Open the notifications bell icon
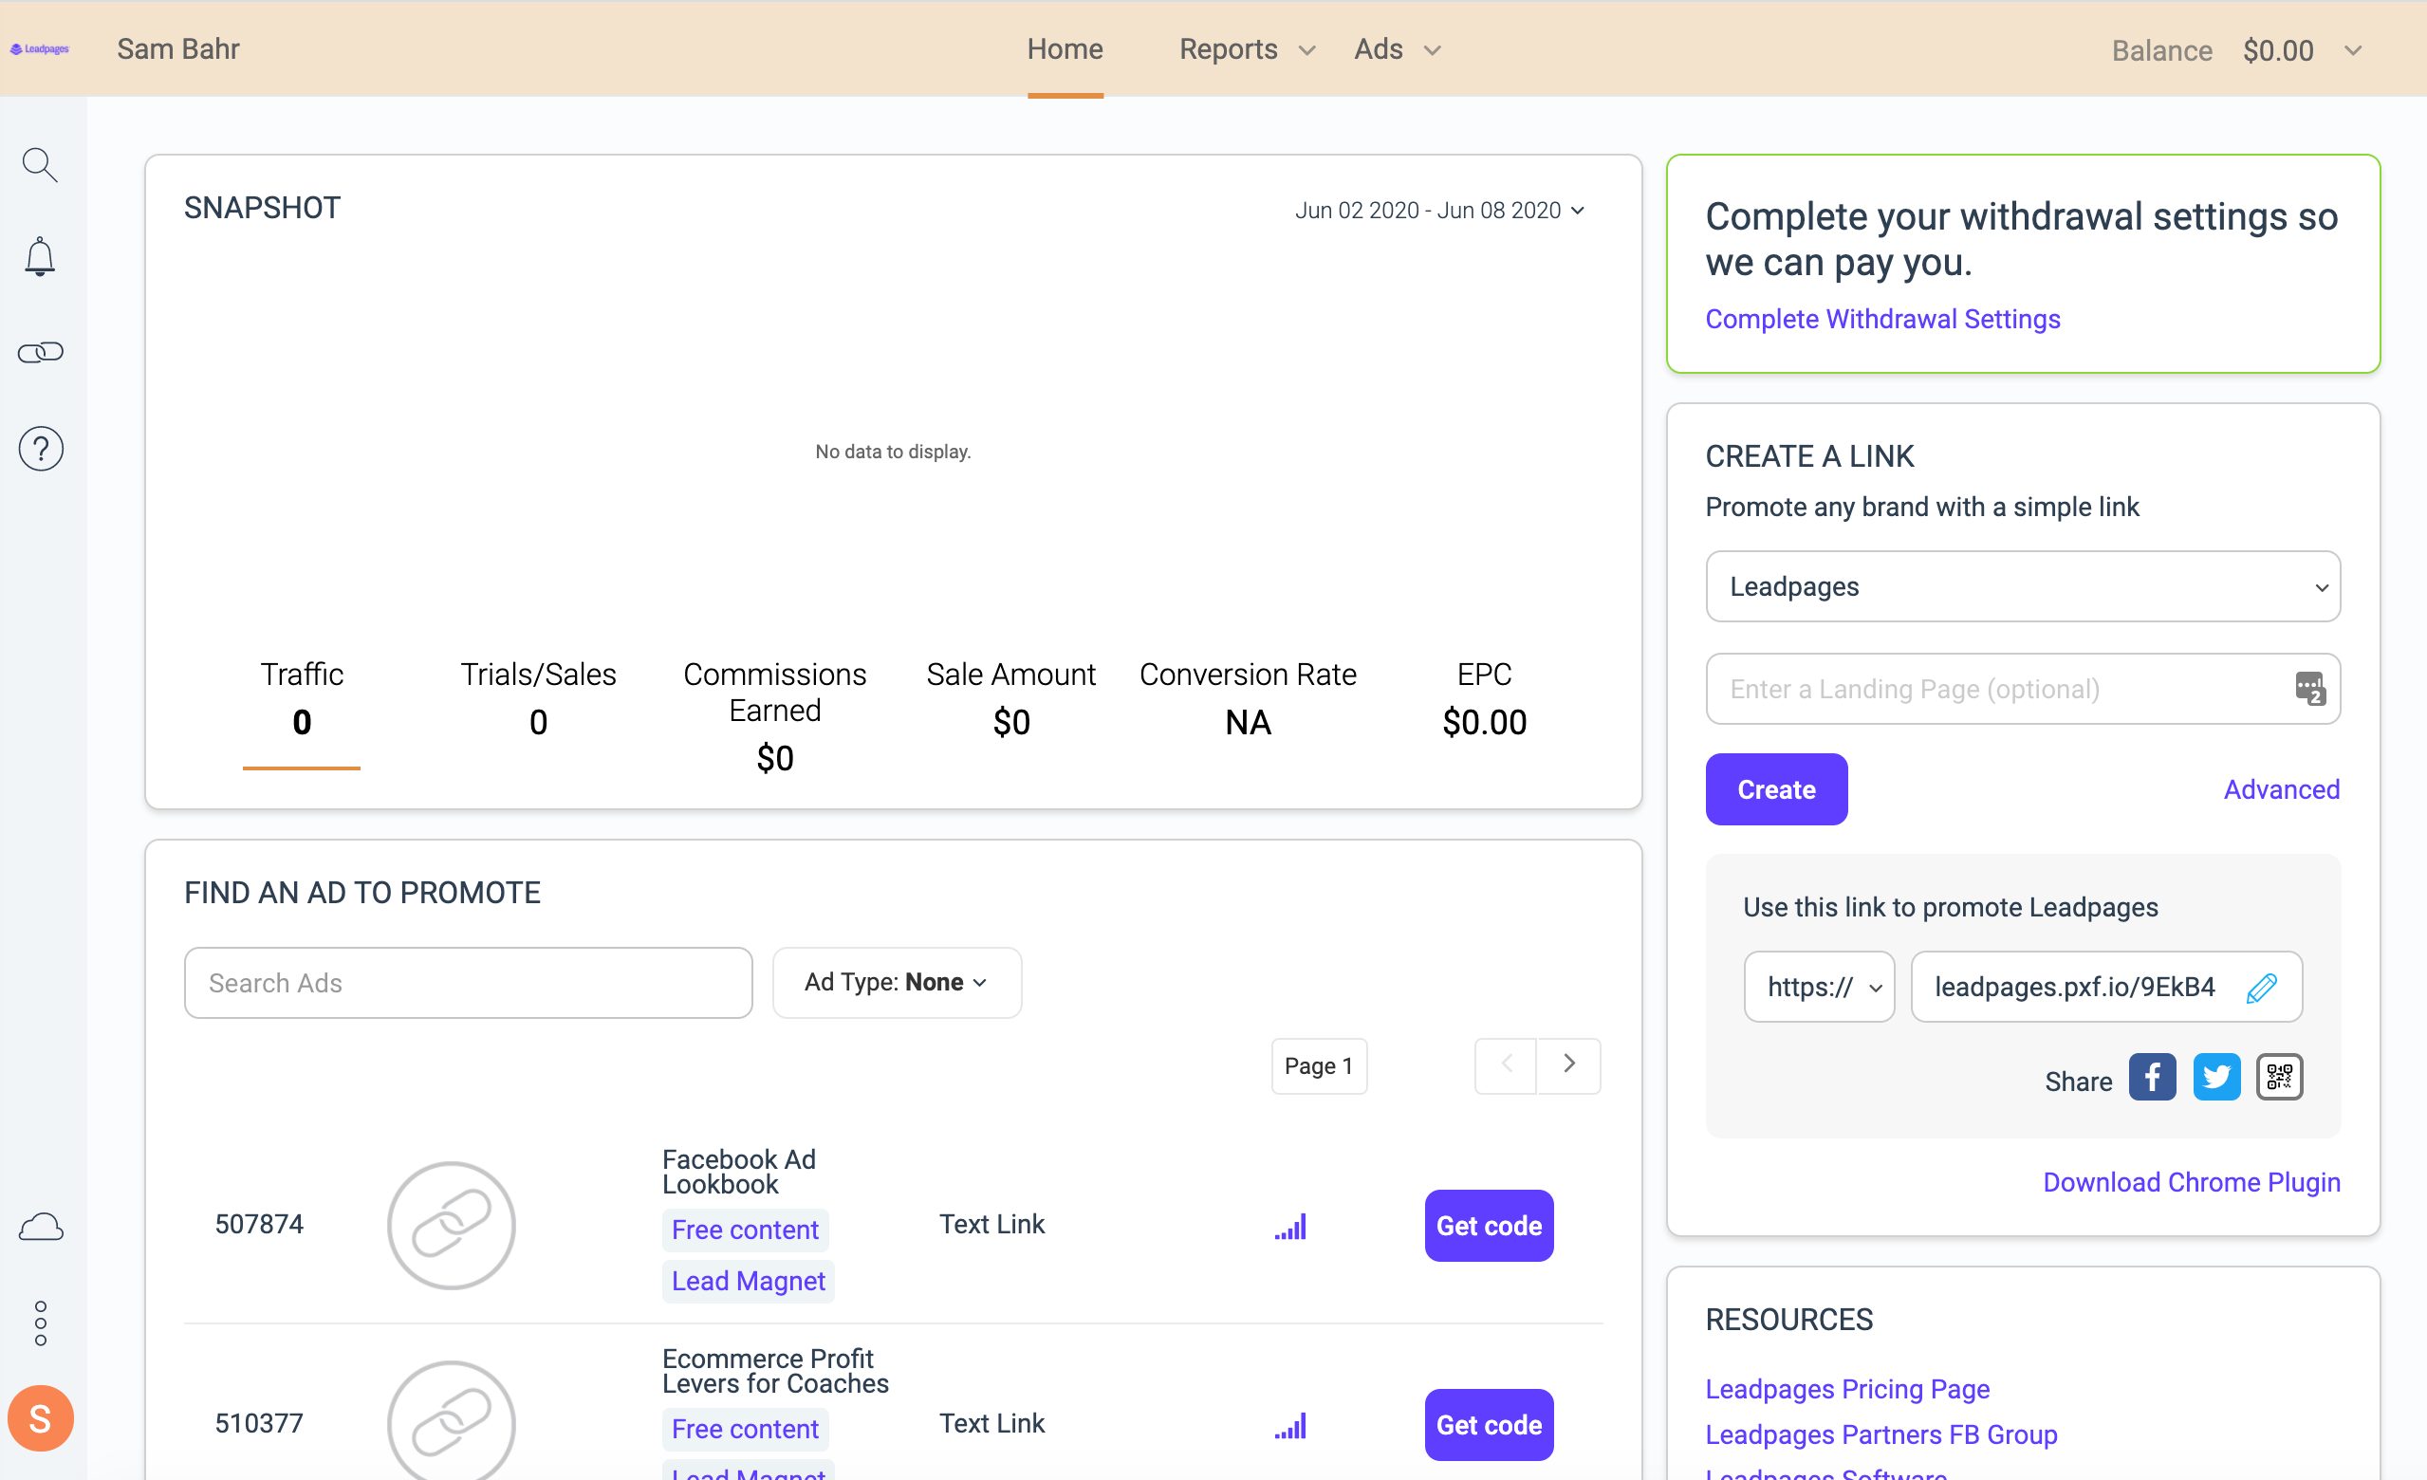Screen dimensions: 2427x1480 tap(40, 256)
